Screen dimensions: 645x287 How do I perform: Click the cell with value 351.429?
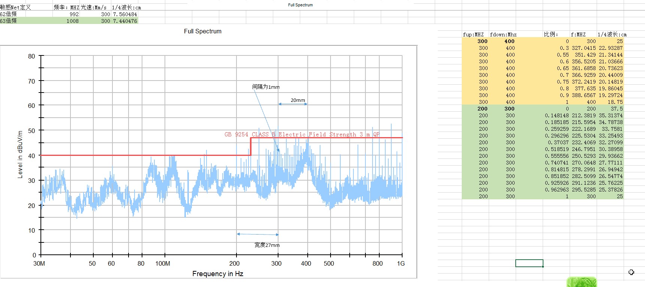point(585,55)
